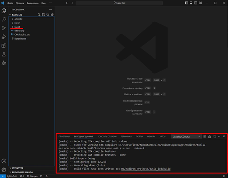Open the basic.cpp file

[x=19, y=31]
